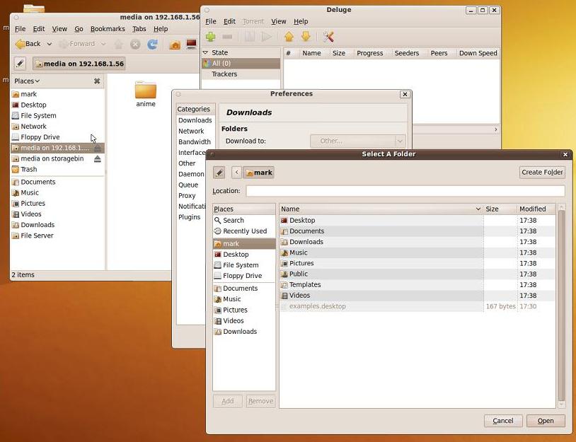The image size is (576, 442).
Task: Click the Name column sort arrow header
Action: [x=478, y=209]
